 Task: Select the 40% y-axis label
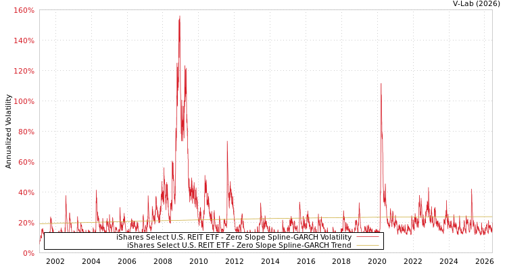click(26, 192)
